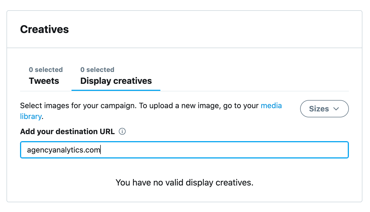Click the 'Sizes' label text

pos(319,109)
